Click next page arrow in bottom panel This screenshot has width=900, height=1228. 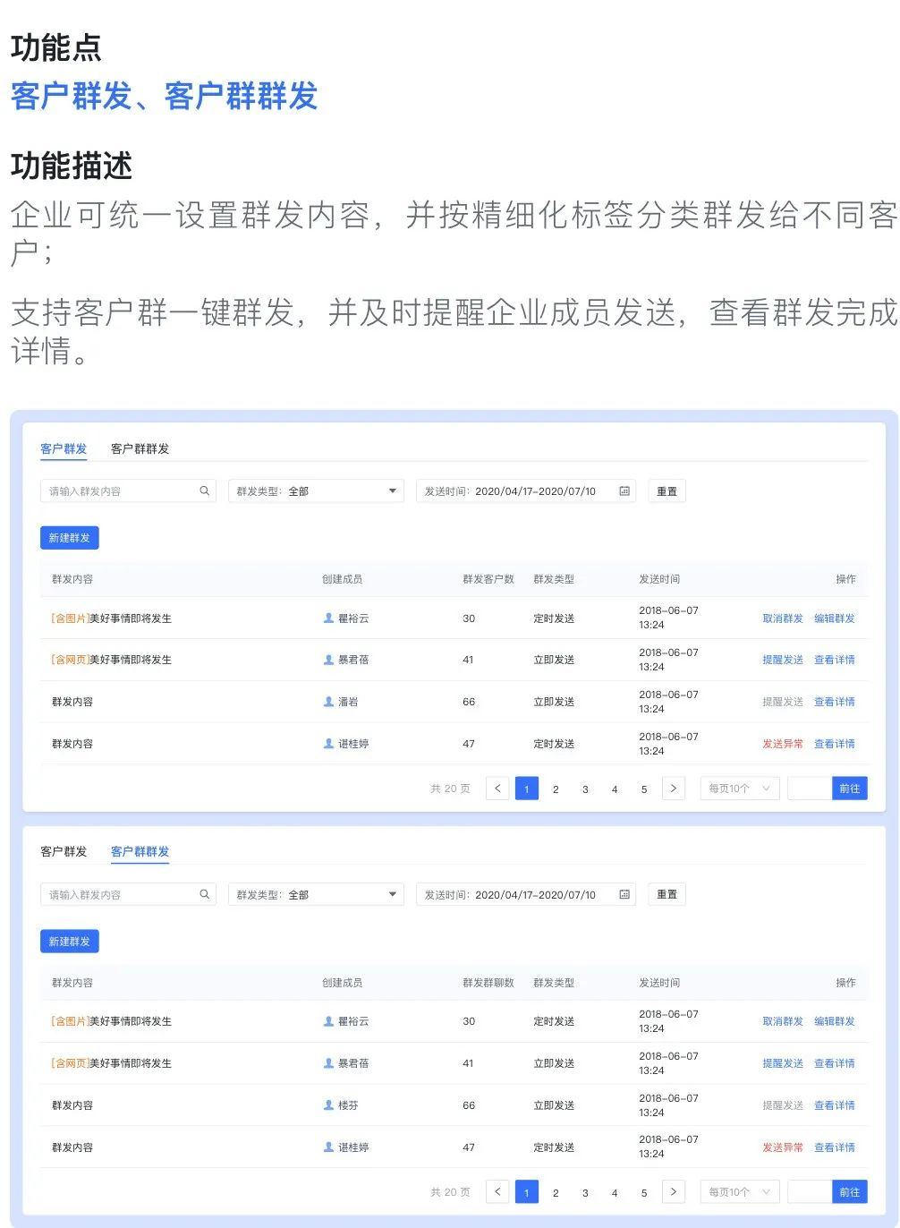pyautogui.click(x=674, y=1191)
